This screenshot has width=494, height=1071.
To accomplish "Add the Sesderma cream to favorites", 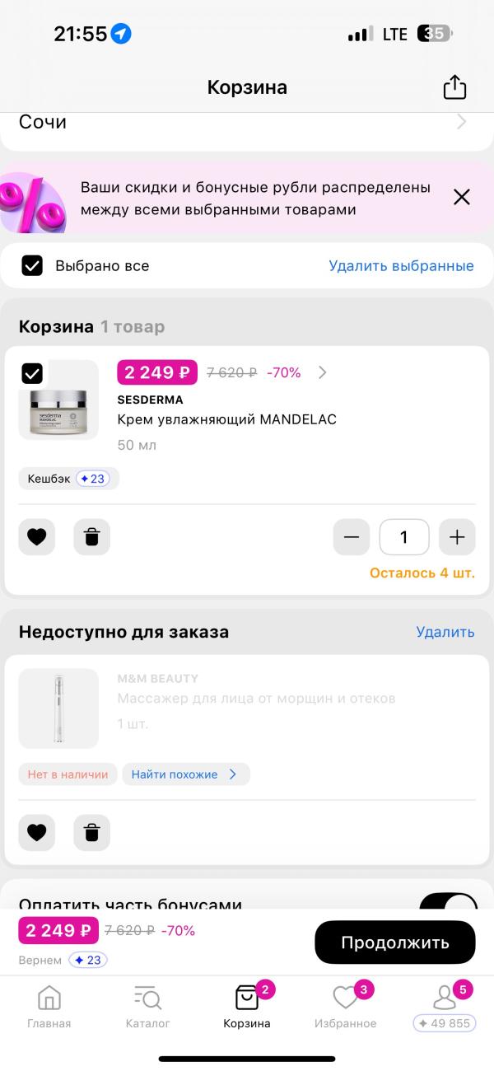I will point(36,536).
